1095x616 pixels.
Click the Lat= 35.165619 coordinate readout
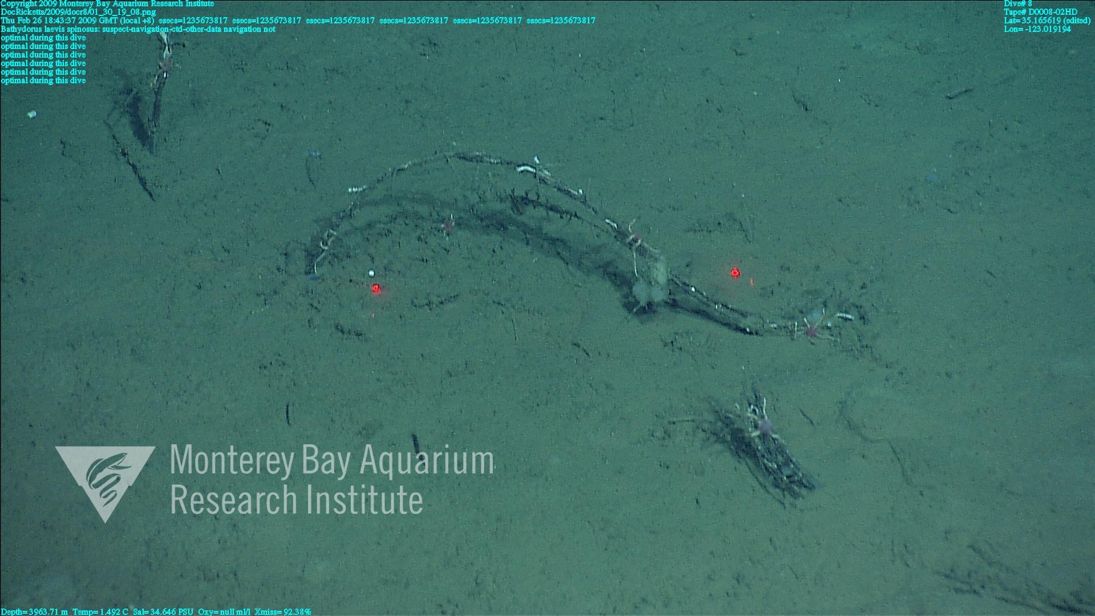(1047, 21)
